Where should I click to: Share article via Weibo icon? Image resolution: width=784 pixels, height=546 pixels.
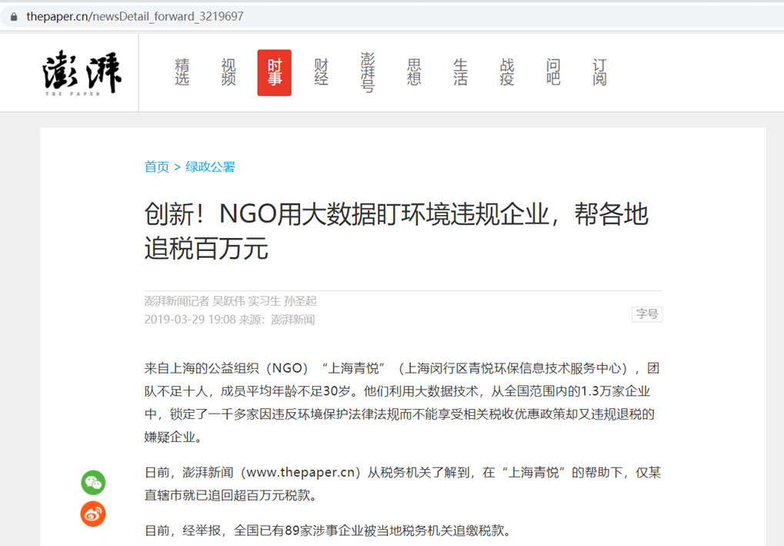coord(94,514)
